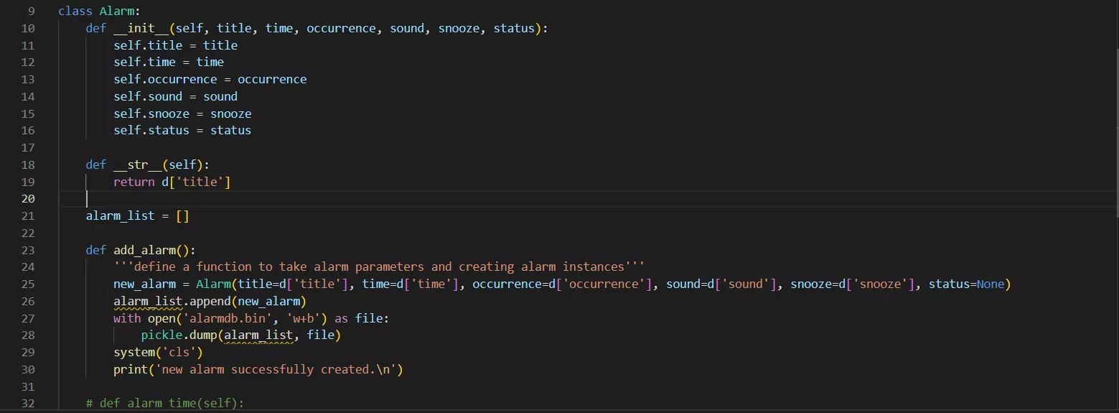The image size is (1119, 413).
Task: Click the 'with' keyword on line 27
Action: point(127,318)
